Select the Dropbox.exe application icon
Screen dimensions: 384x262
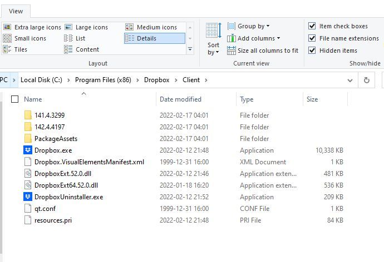pyautogui.click(x=28, y=150)
